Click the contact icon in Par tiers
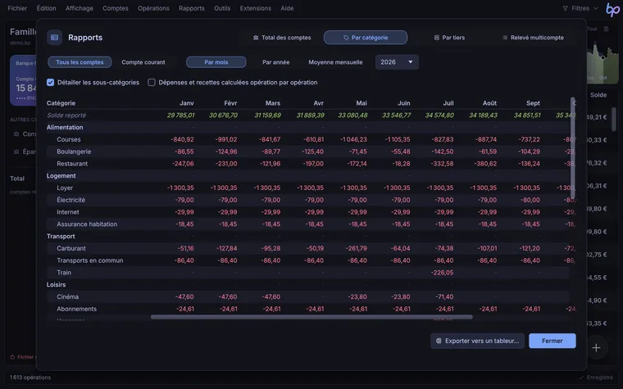Viewport: 623px width, 389px height. click(437, 38)
